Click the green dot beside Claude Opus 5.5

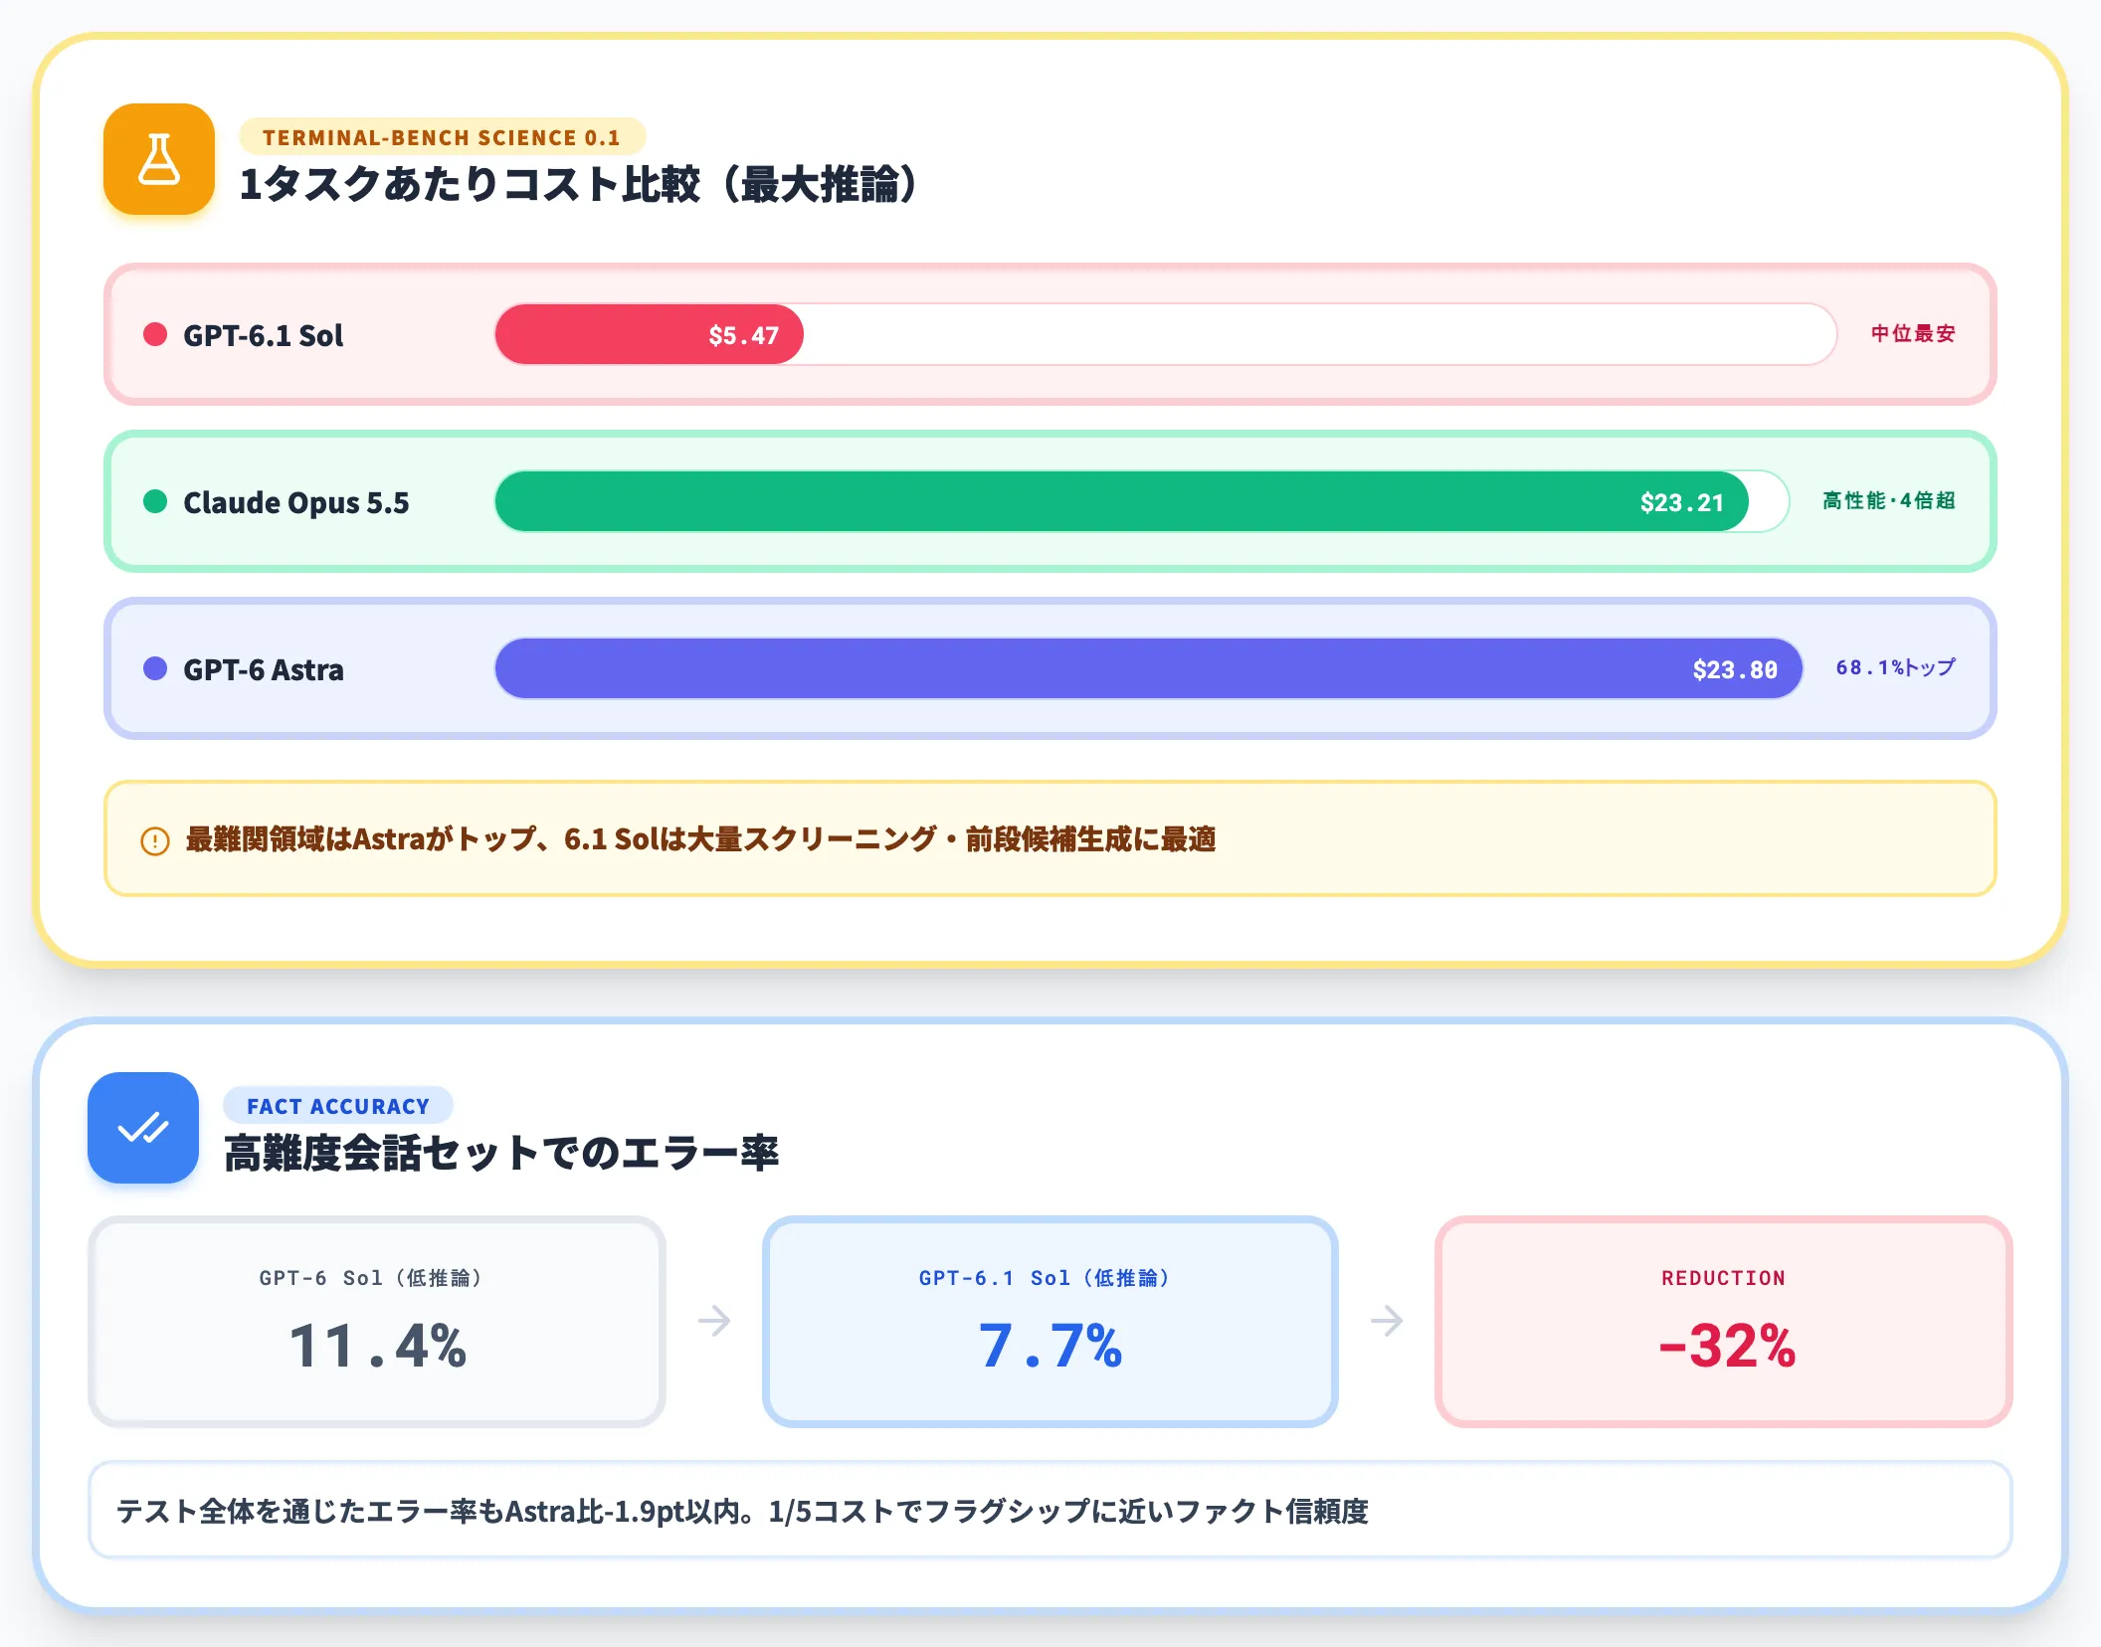[x=155, y=501]
